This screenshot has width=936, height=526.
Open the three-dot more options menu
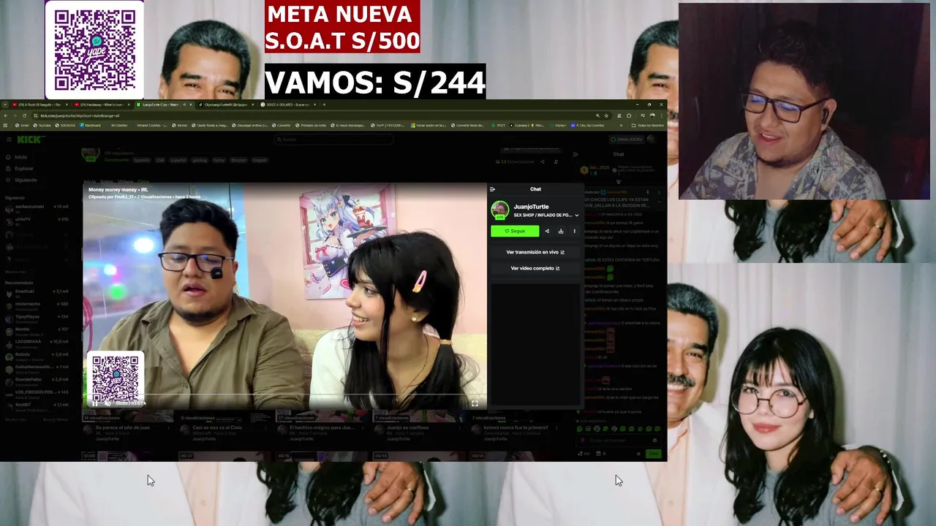point(574,231)
